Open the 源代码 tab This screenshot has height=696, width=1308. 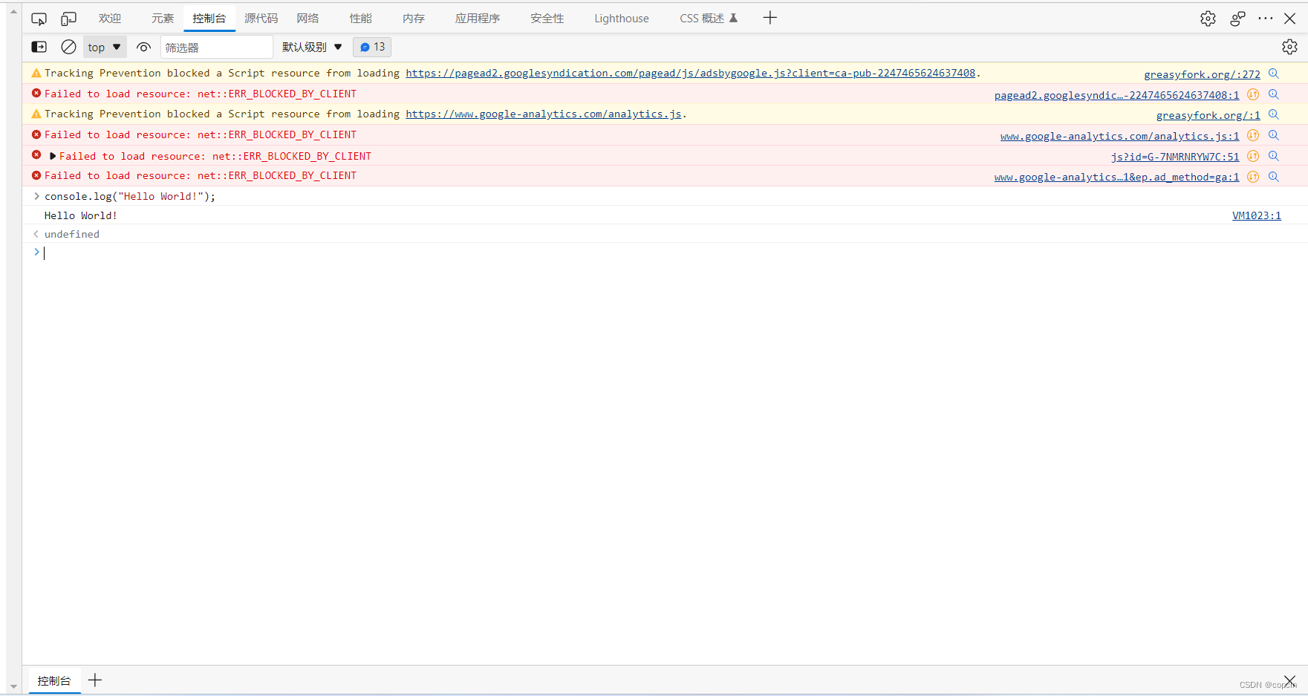261,19
